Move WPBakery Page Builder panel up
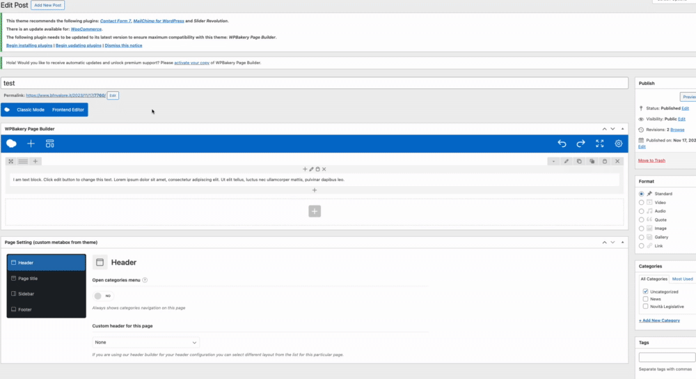Viewport: 696px width, 379px height. pyautogui.click(x=604, y=129)
